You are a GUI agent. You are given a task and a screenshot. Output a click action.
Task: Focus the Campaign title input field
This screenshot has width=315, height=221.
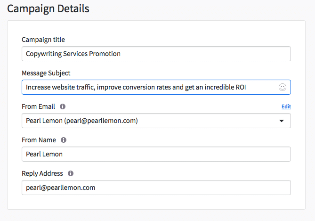click(x=156, y=54)
